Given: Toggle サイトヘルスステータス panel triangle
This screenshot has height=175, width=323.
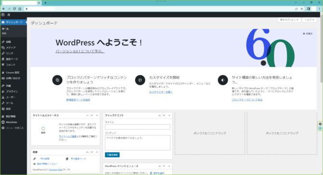Looking at the screenshot, I should coord(97,116).
